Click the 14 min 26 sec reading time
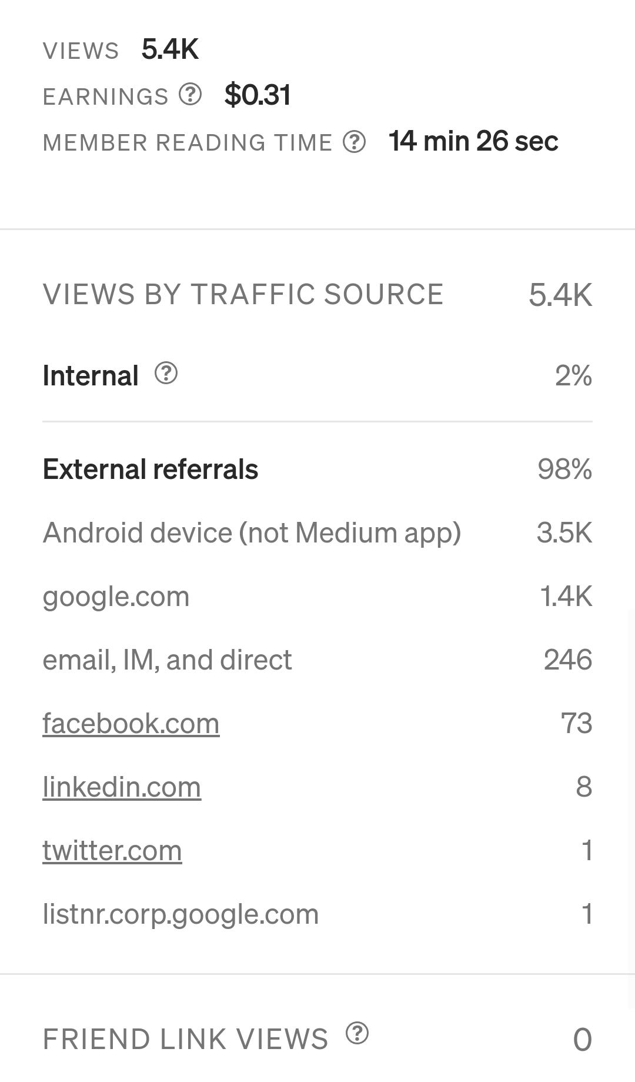This screenshot has height=1082, width=635. [473, 141]
